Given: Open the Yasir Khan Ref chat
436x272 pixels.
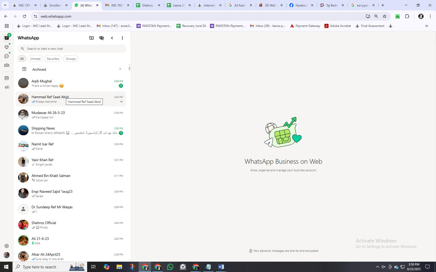Looking at the screenshot, I should (71, 162).
